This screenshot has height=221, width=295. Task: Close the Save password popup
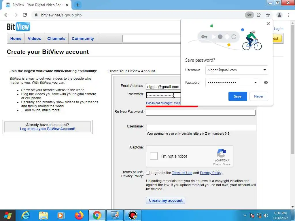(268, 24)
